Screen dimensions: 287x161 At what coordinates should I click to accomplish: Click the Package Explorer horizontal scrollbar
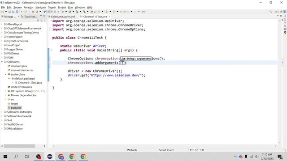click(x=19, y=146)
